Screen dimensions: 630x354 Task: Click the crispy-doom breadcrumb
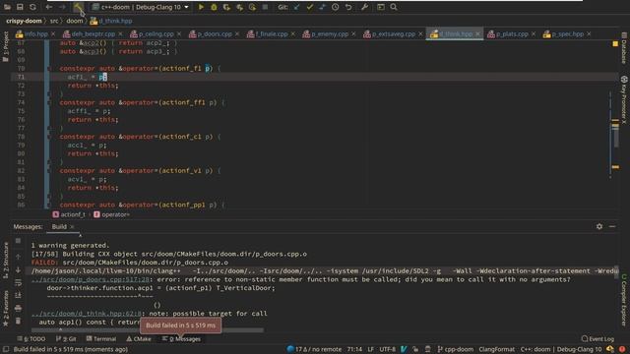coord(24,21)
